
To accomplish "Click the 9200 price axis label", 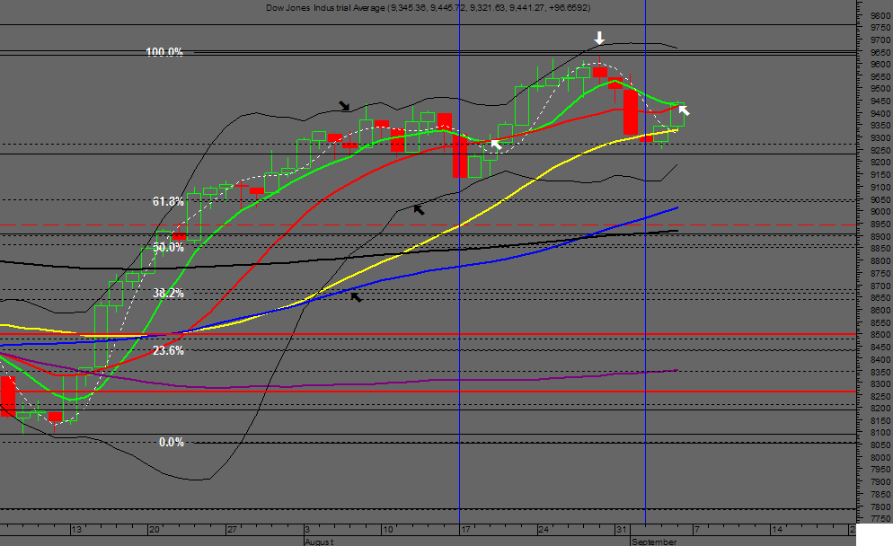I will 881,163.
